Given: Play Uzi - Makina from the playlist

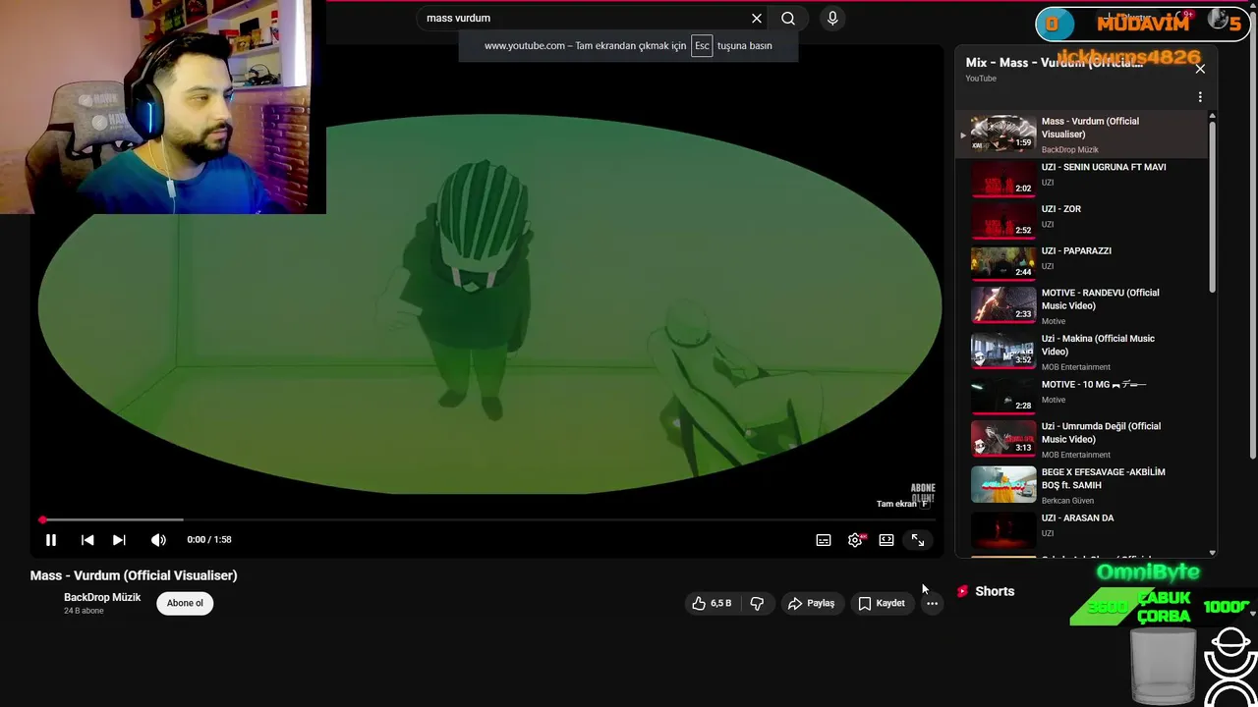Looking at the screenshot, I should 1081,352.
